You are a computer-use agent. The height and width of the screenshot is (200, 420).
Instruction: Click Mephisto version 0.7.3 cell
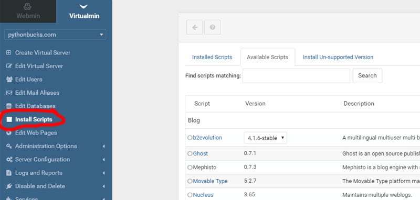[x=250, y=167]
